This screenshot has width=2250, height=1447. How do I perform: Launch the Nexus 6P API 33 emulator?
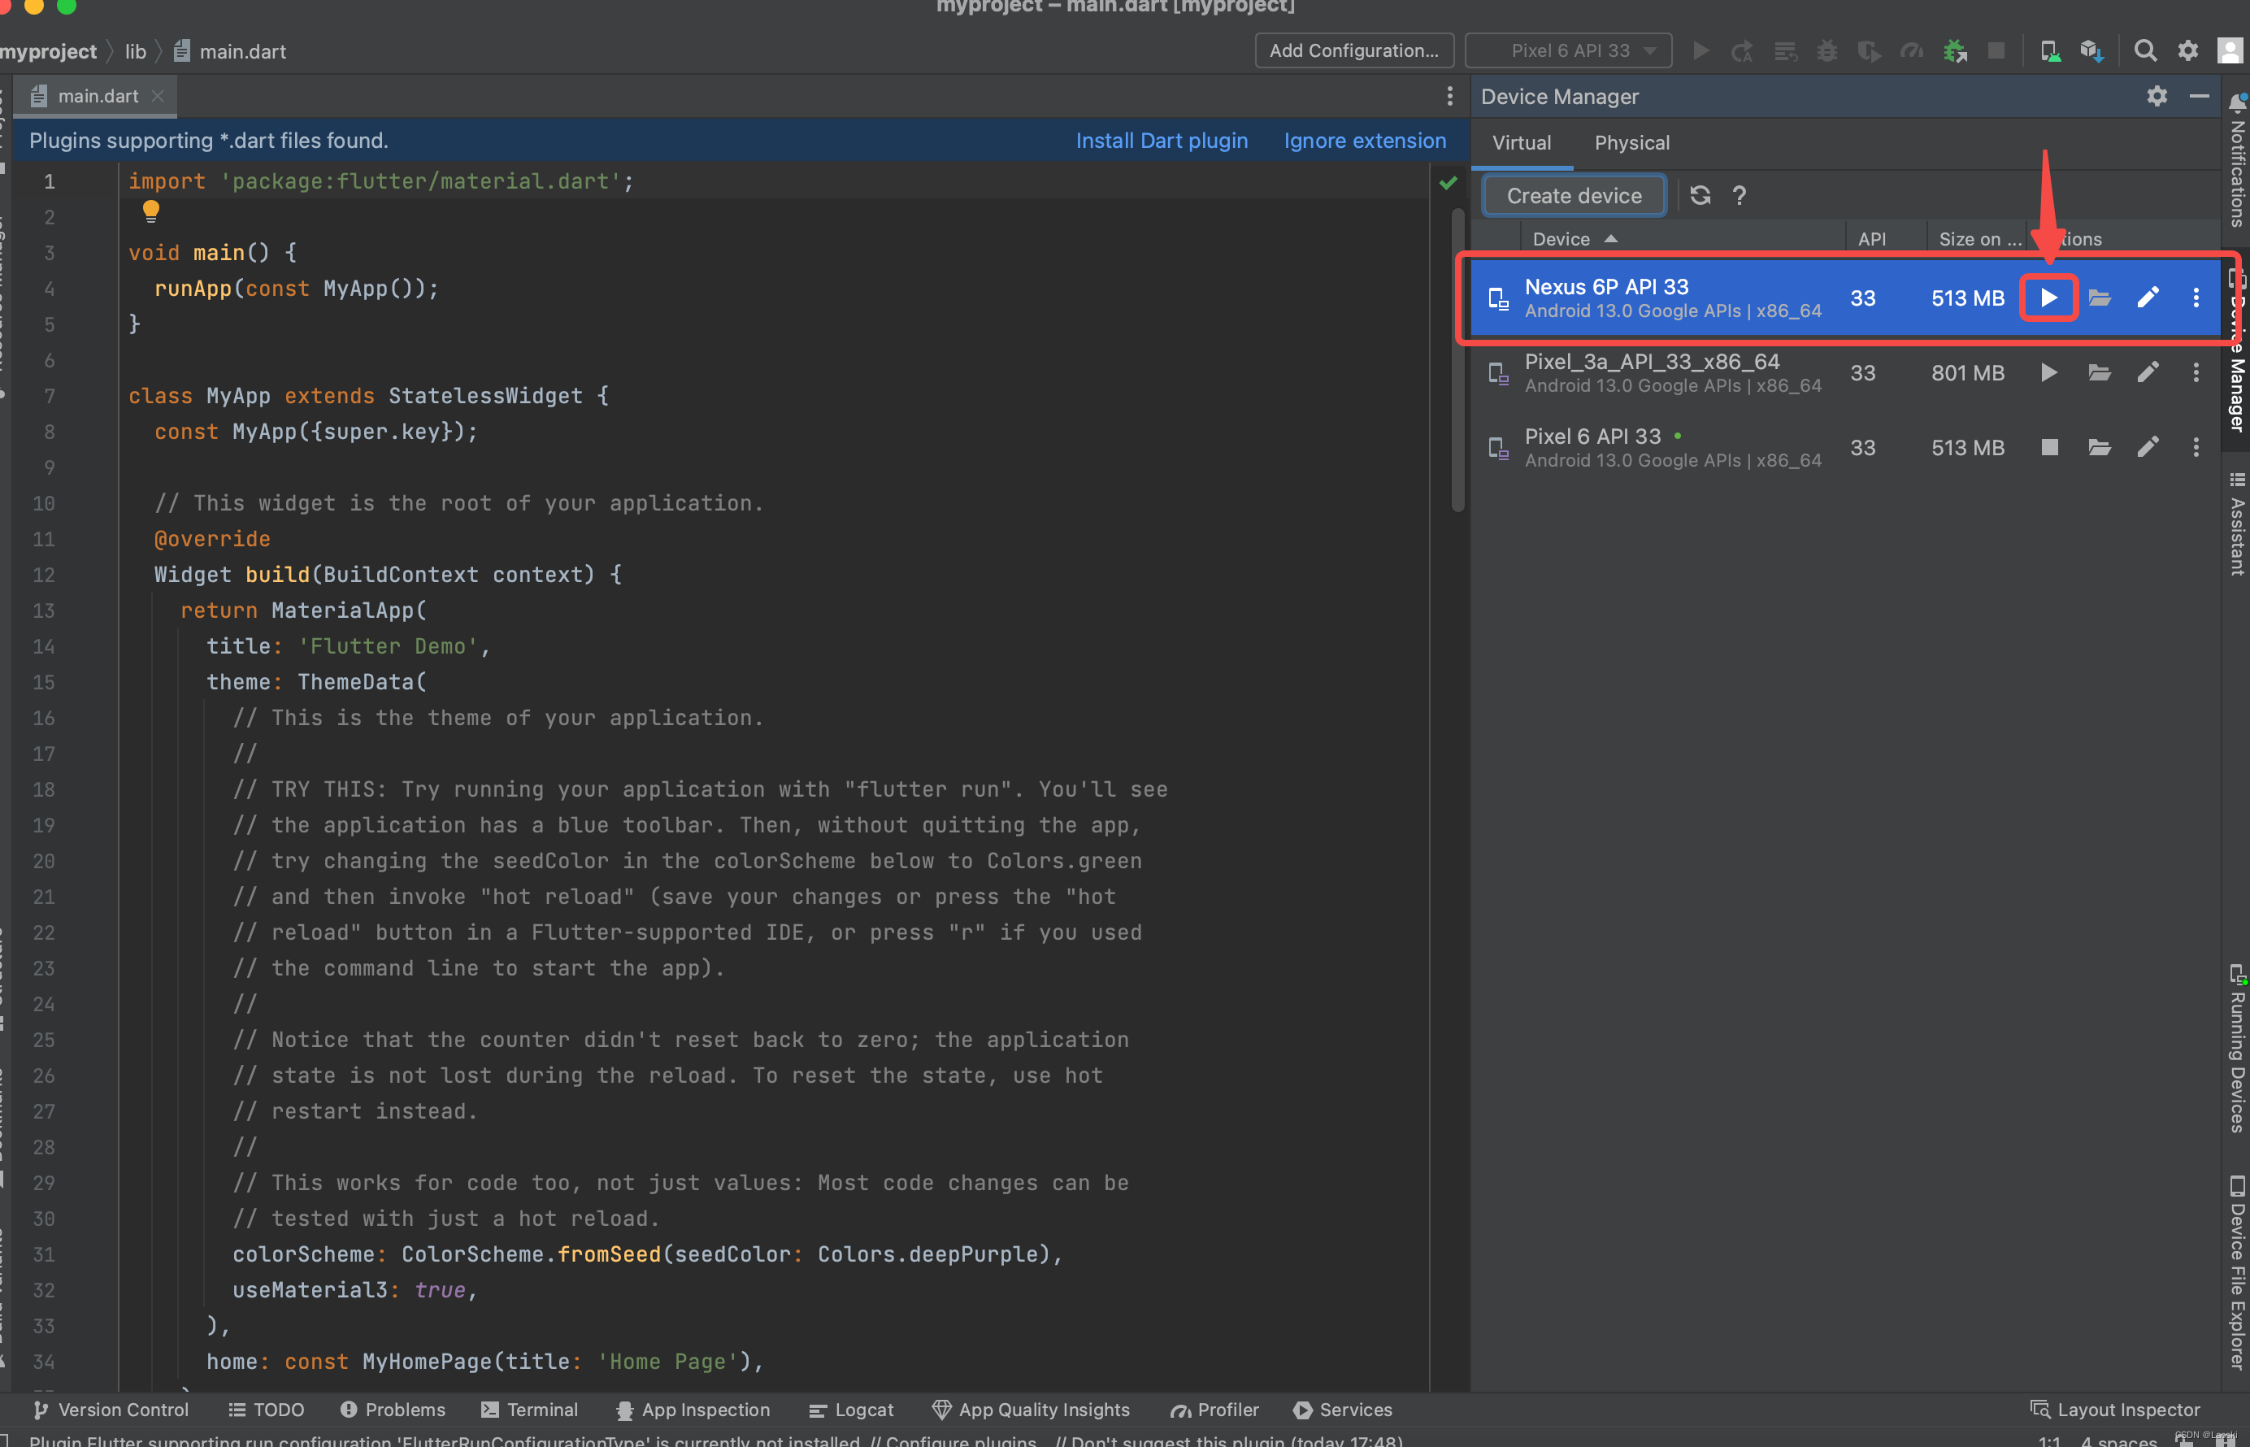pyautogui.click(x=2048, y=298)
